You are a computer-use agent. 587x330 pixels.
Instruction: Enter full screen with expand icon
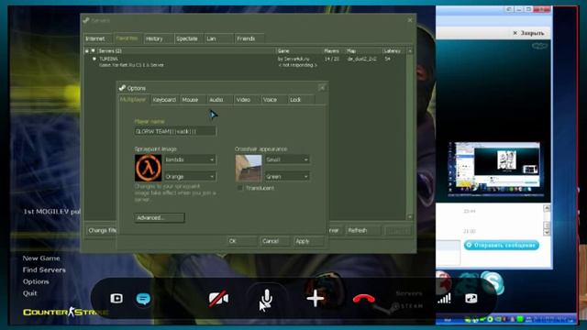(471, 298)
